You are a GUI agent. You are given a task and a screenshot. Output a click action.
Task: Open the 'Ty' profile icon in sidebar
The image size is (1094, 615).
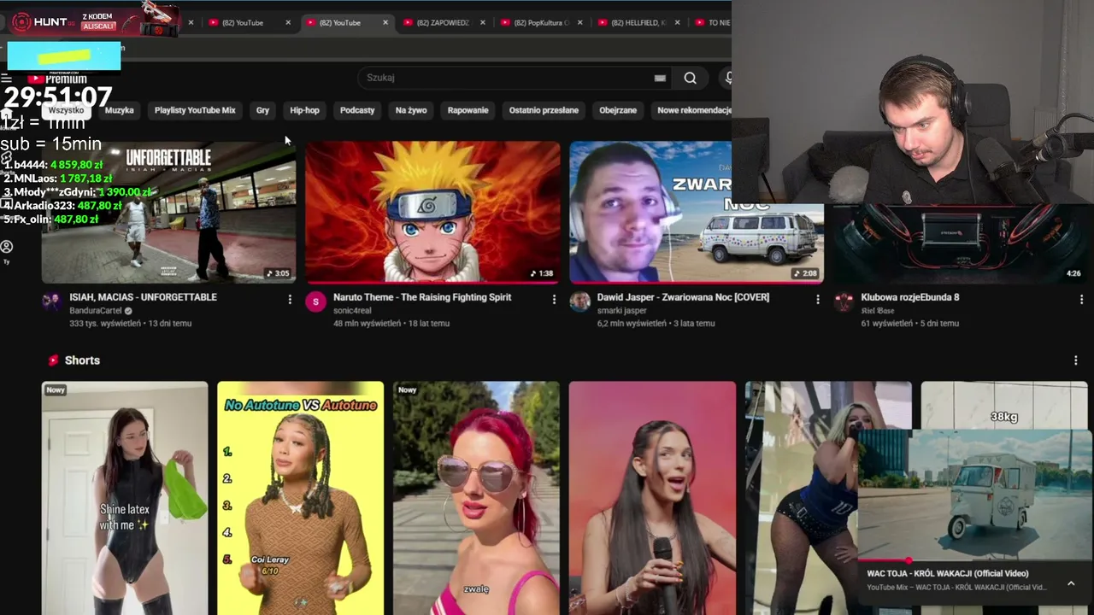pyautogui.click(x=7, y=247)
